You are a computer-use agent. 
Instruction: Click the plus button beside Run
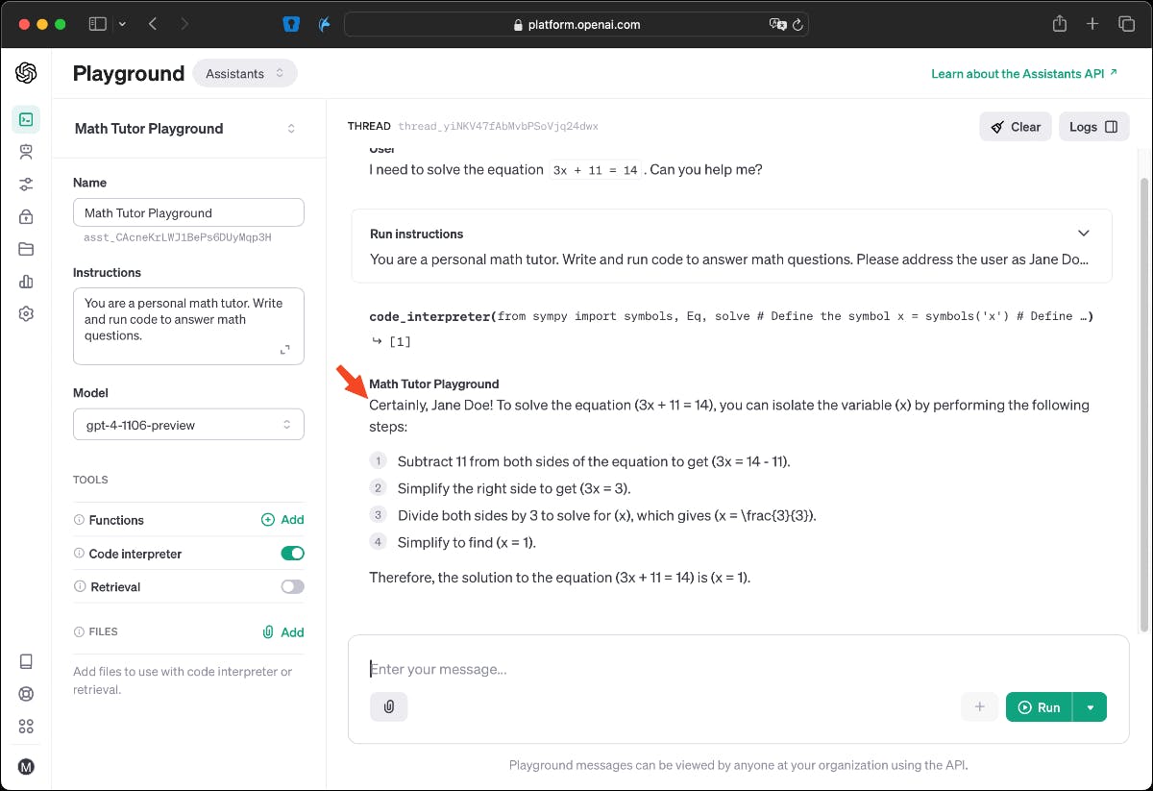980,707
